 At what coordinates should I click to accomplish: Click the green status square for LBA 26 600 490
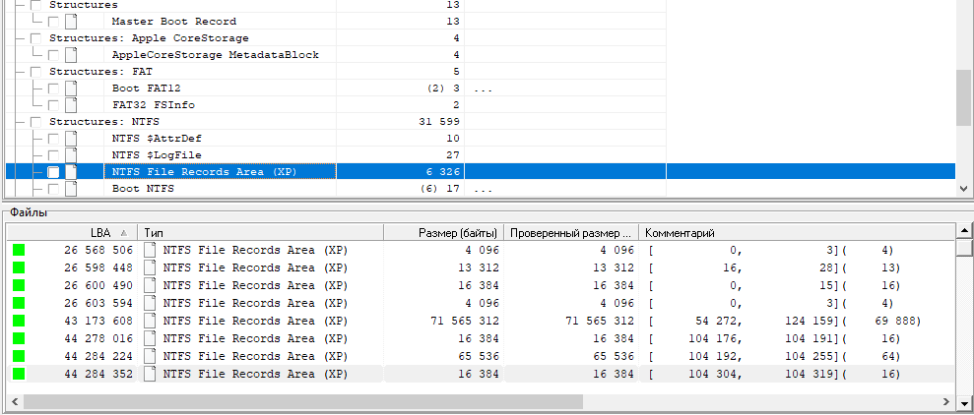(19, 286)
